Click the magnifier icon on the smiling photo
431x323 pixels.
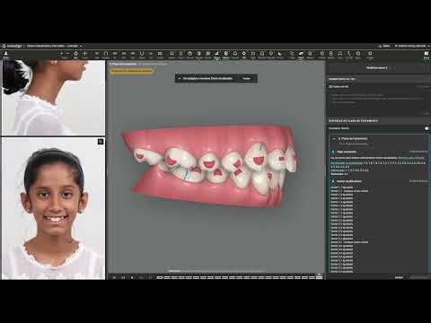(101, 142)
